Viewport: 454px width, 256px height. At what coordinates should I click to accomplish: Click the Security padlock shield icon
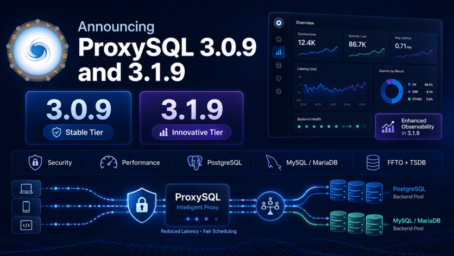click(35, 163)
